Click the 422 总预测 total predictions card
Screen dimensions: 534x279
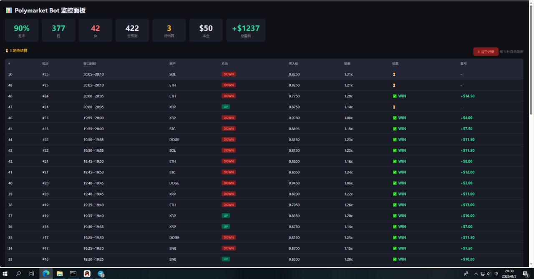[132, 30]
